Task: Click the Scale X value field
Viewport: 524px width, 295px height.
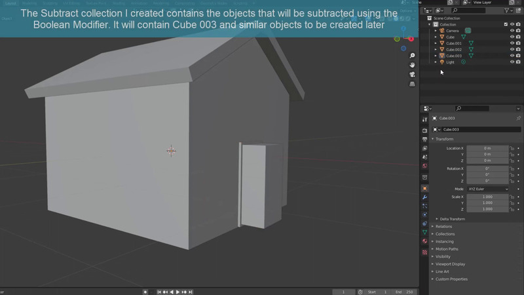Action: [487, 197]
